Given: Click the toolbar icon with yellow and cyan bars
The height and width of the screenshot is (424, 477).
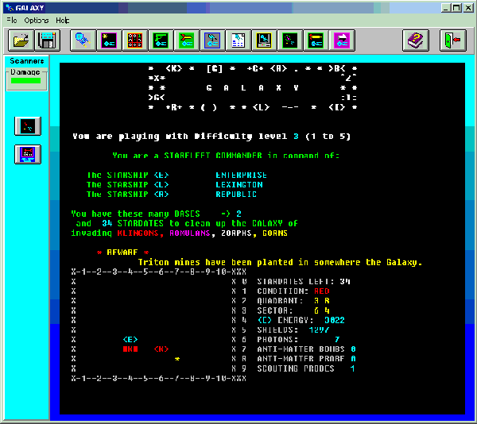Looking at the screenshot, I should [315, 40].
